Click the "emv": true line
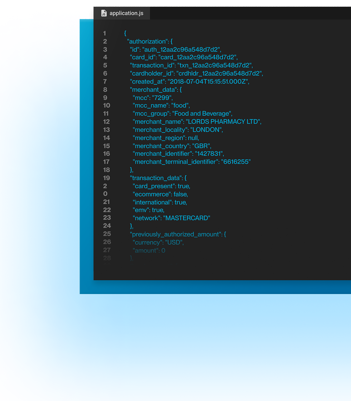Viewport: 351px width, 401px height. coord(148,210)
